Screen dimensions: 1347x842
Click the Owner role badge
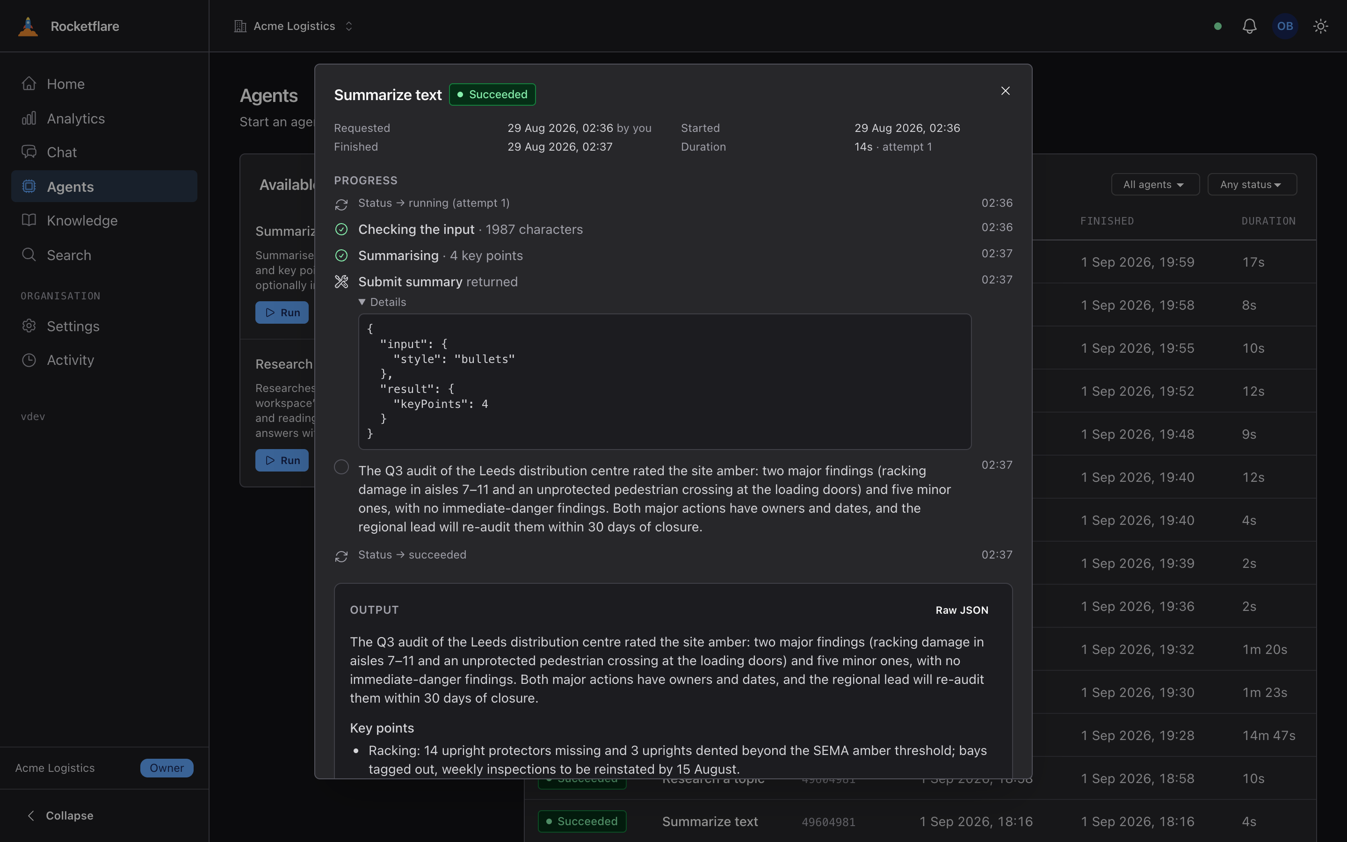(167, 768)
